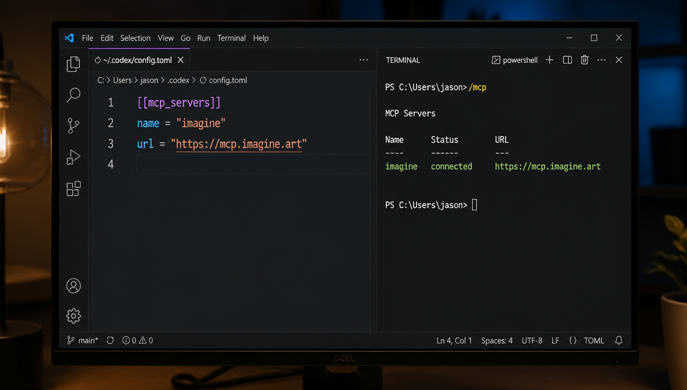Open notifications bell in status bar
The image size is (687, 390).
(x=619, y=341)
